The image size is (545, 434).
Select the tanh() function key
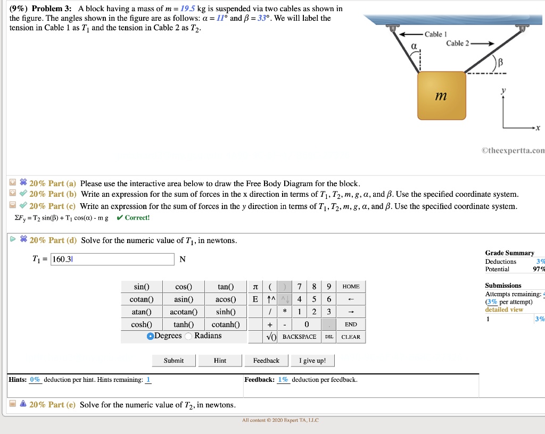(x=184, y=324)
